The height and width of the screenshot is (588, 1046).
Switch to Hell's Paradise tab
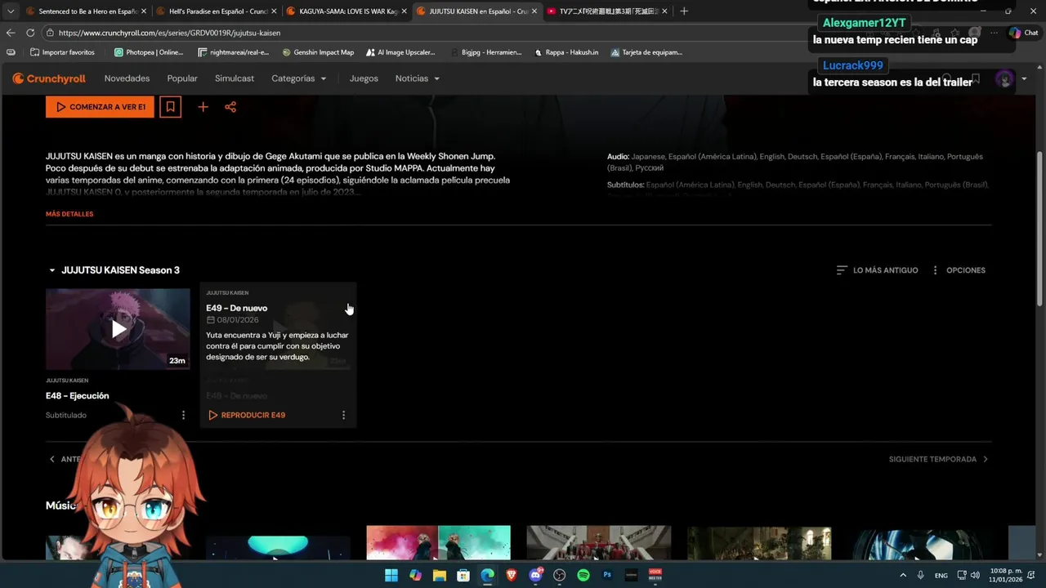click(217, 11)
